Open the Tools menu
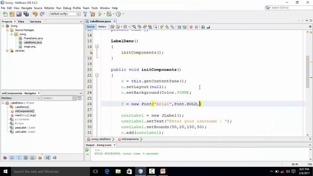 [x=94, y=8]
